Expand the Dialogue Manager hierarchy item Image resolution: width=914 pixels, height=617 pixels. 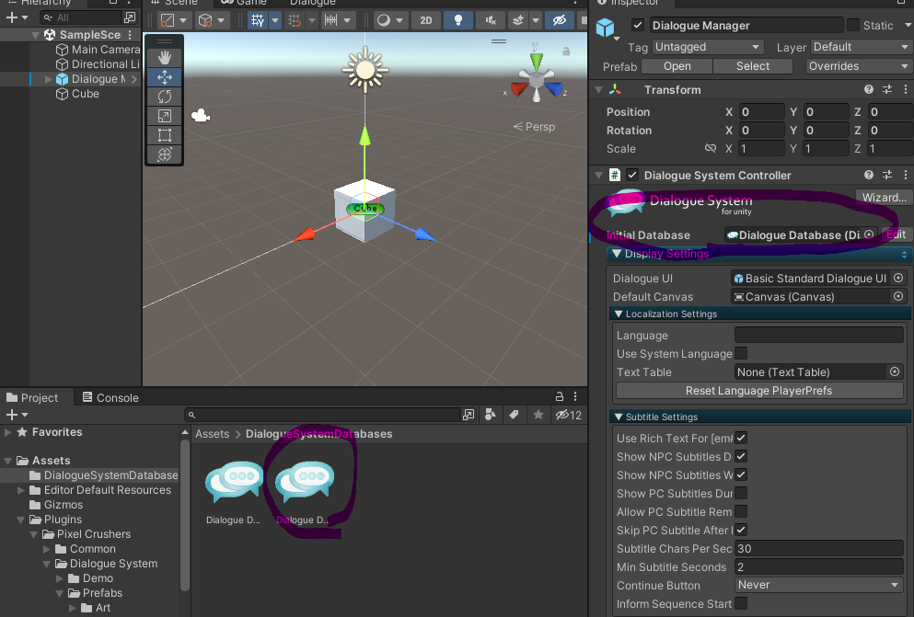[x=49, y=79]
